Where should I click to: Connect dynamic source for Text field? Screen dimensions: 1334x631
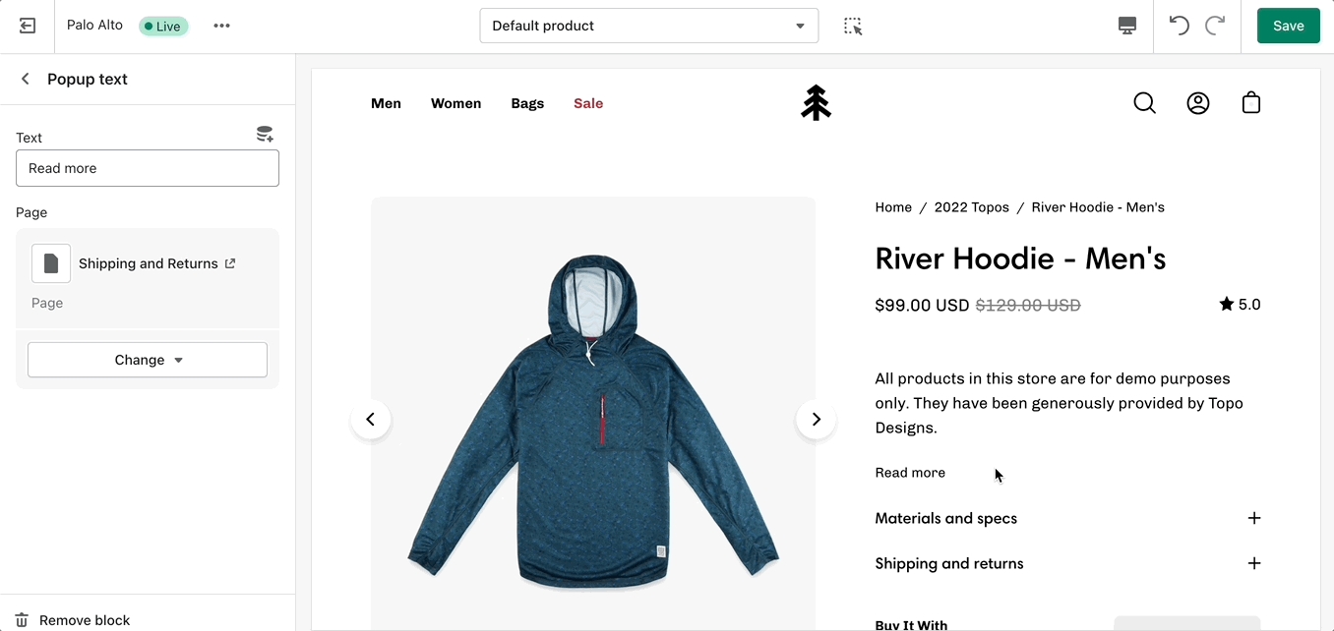click(x=265, y=135)
